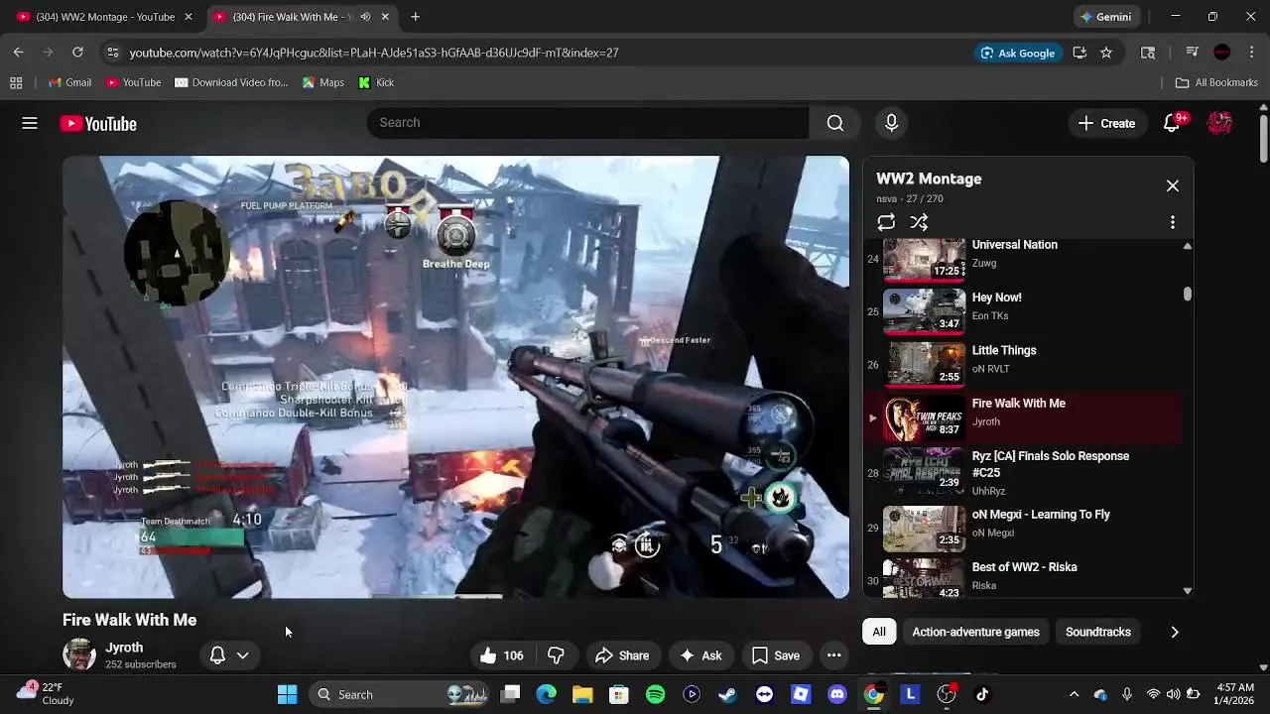The height and width of the screenshot is (714, 1270).
Task: Focus the YouTube search field
Action: [587, 123]
